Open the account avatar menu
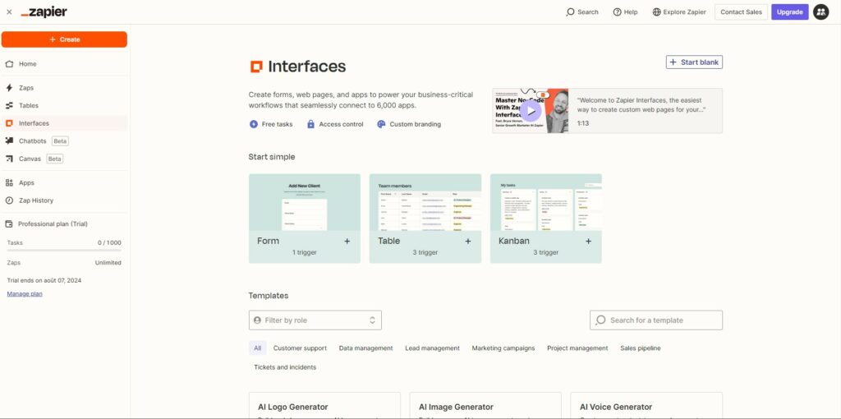841x419 pixels. tap(820, 12)
